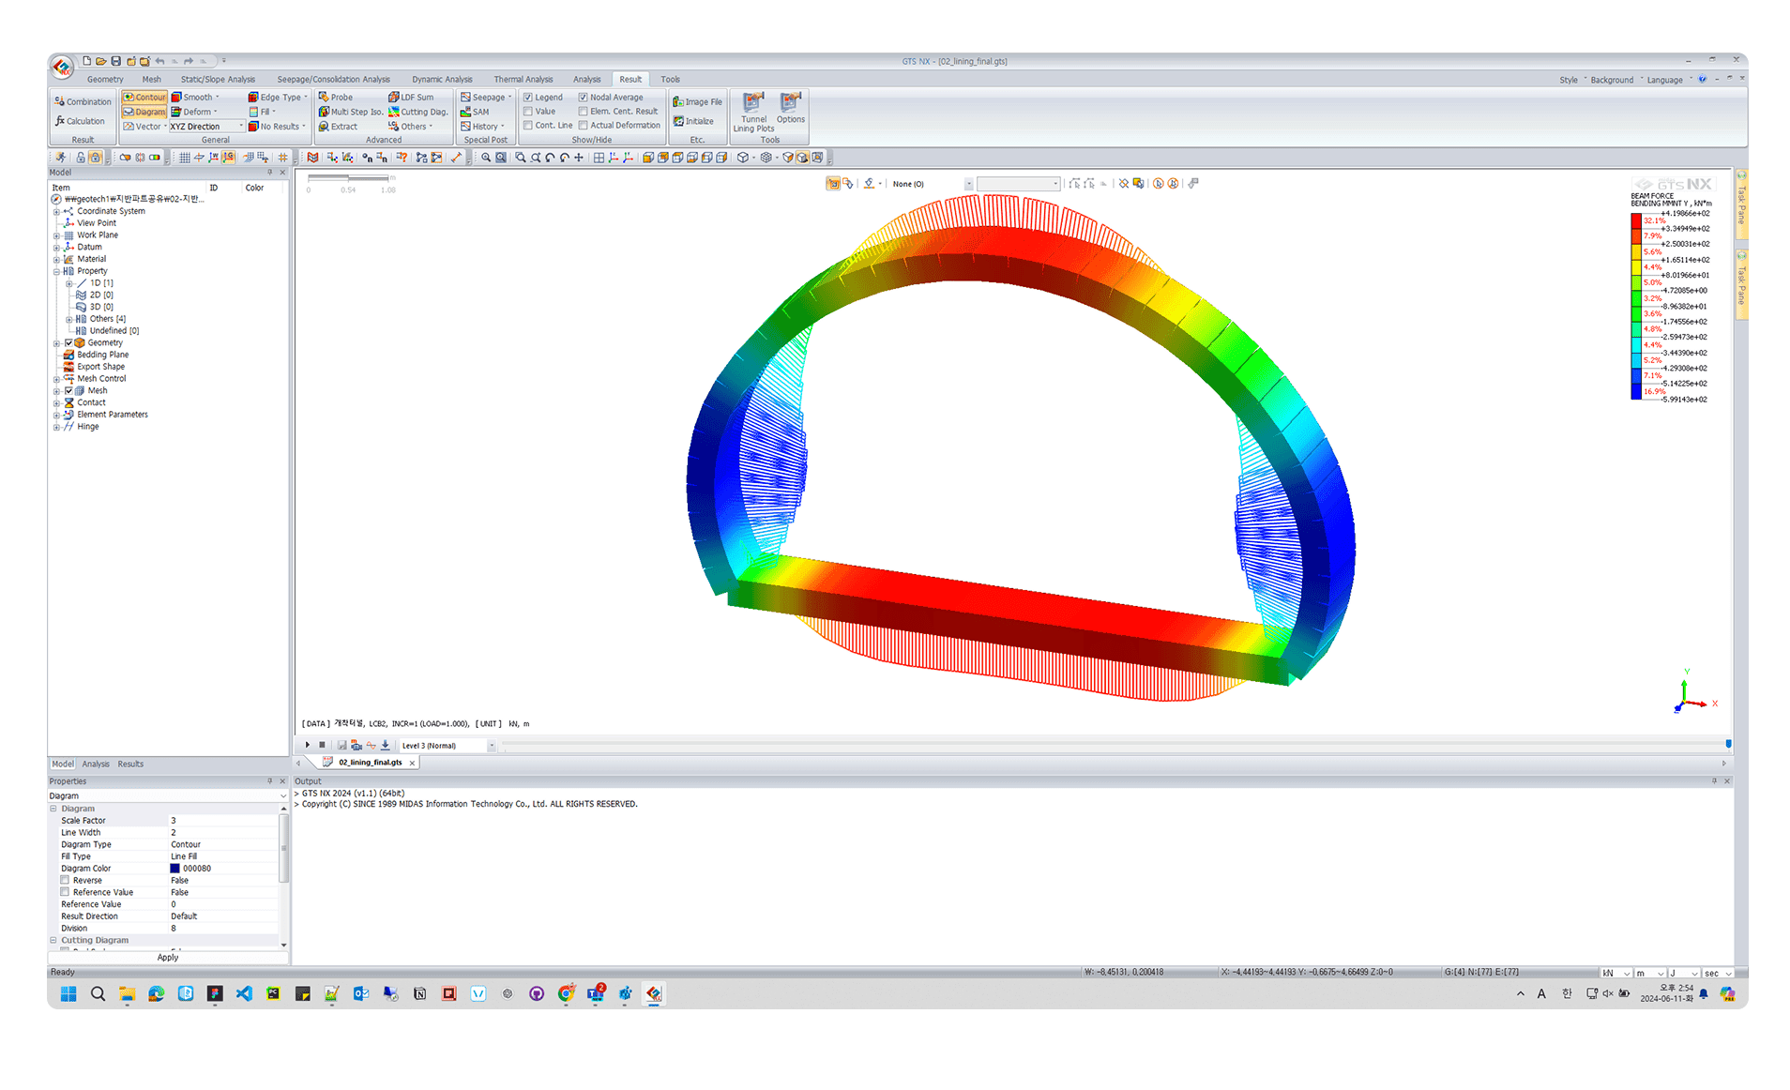Open the Calculation function tool
This screenshot has height=1090, width=1790.
click(x=80, y=121)
